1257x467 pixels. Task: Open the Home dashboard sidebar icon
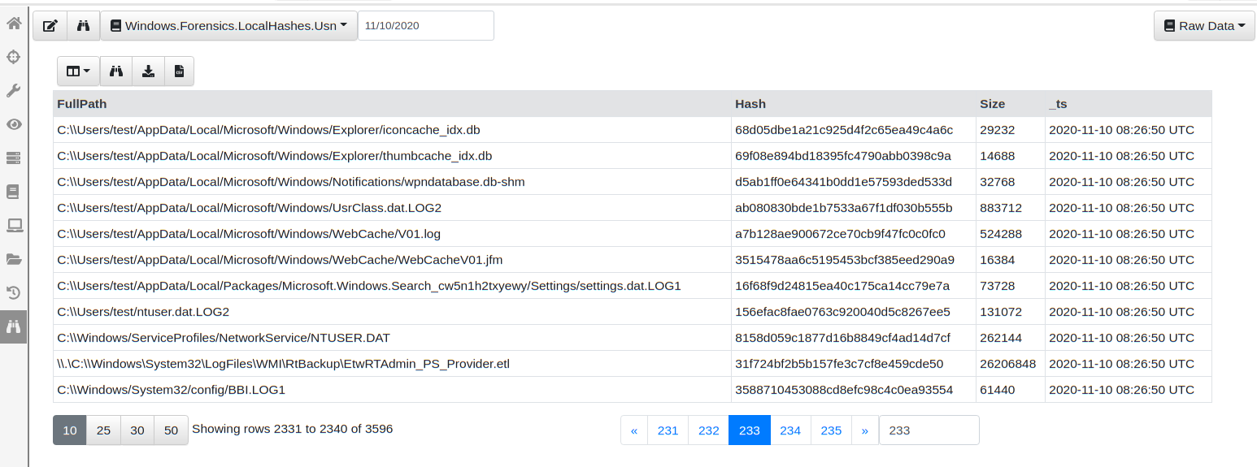pos(14,24)
